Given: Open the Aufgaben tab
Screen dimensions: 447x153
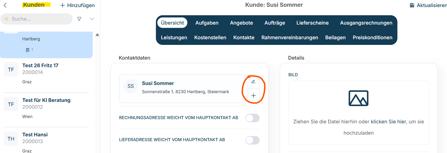Looking at the screenshot, I should (207, 23).
